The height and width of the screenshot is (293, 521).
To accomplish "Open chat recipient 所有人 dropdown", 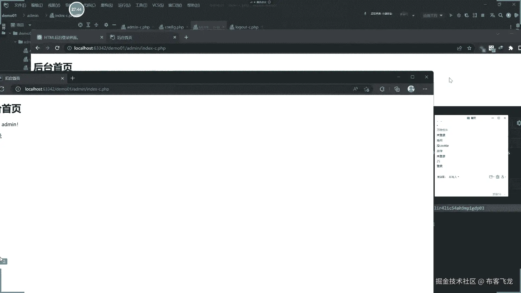I will click(454, 177).
